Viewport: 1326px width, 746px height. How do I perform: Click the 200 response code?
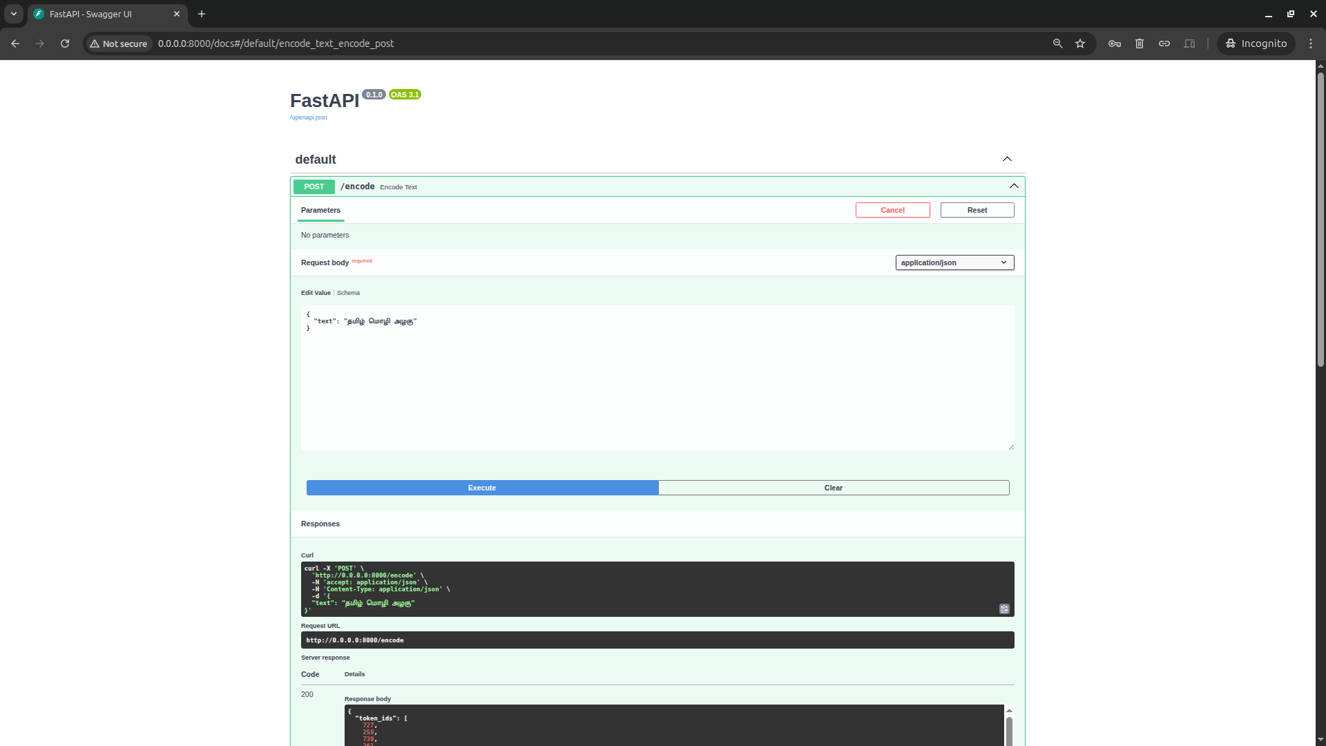307,694
